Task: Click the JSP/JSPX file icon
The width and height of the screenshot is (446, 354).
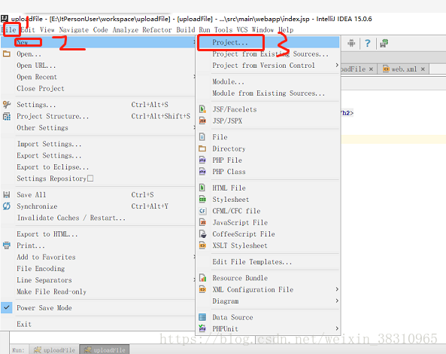Action: [202, 121]
